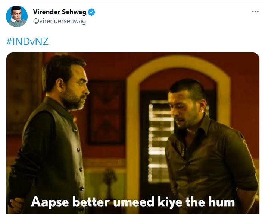Click the blue verified badge beside Virender Sehwag
The height and width of the screenshot is (214, 265).
pyautogui.click(x=91, y=12)
